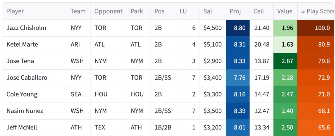335x136 pixels.
Task: Open Jose Tena player entry
Action: click(x=20, y=61)
